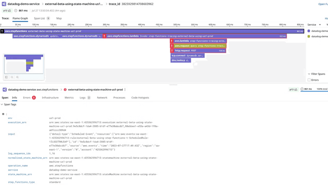Click the input tag key

pos(11,134)
